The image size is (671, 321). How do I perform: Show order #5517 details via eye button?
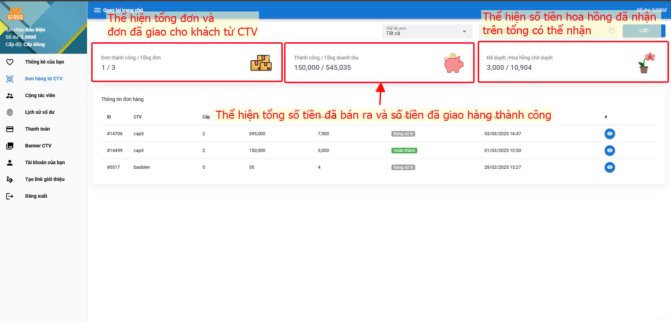(x=609, y=167)
